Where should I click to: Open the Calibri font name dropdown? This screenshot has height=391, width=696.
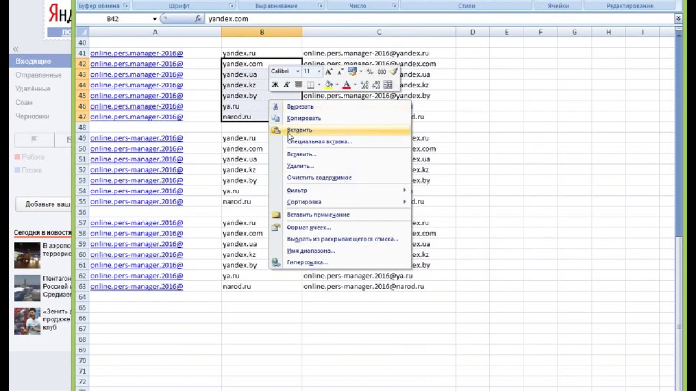click(x=297, y=71)
